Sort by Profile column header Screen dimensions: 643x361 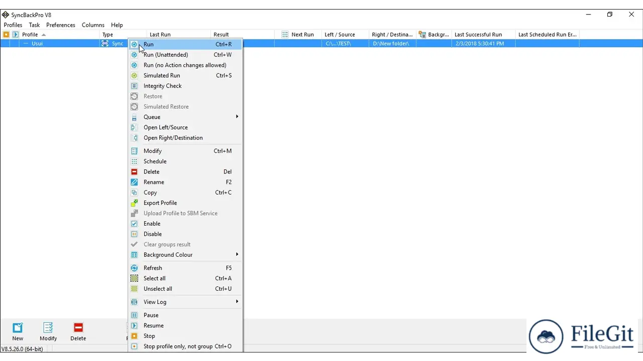coord(59,35)
